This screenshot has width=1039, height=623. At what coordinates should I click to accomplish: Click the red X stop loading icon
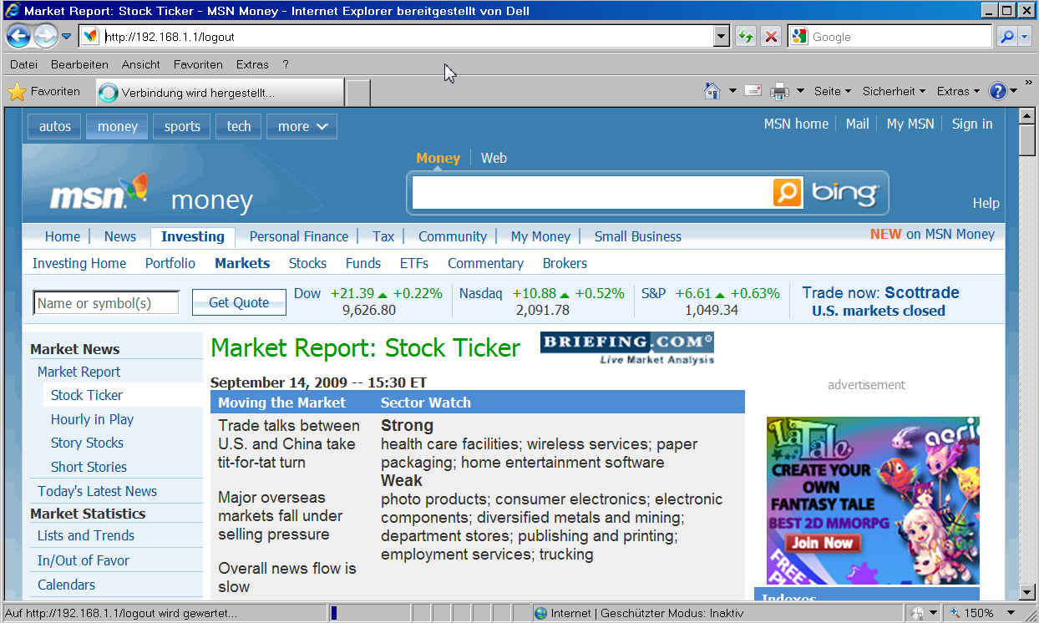pyautogui.click(x=771, y=37)
